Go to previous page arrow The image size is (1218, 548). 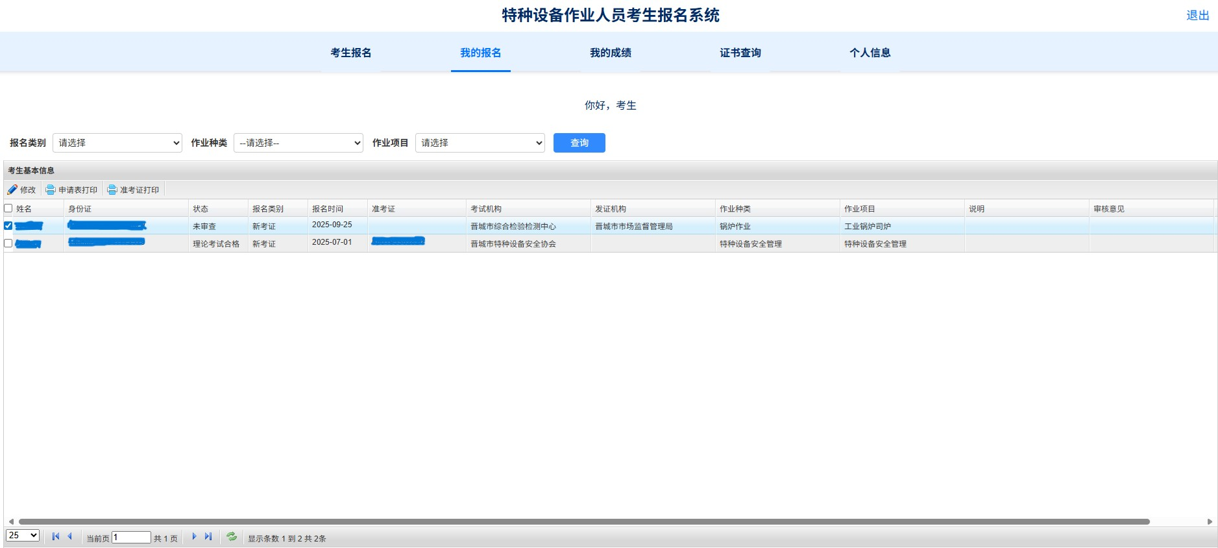[x=69, y=536]
